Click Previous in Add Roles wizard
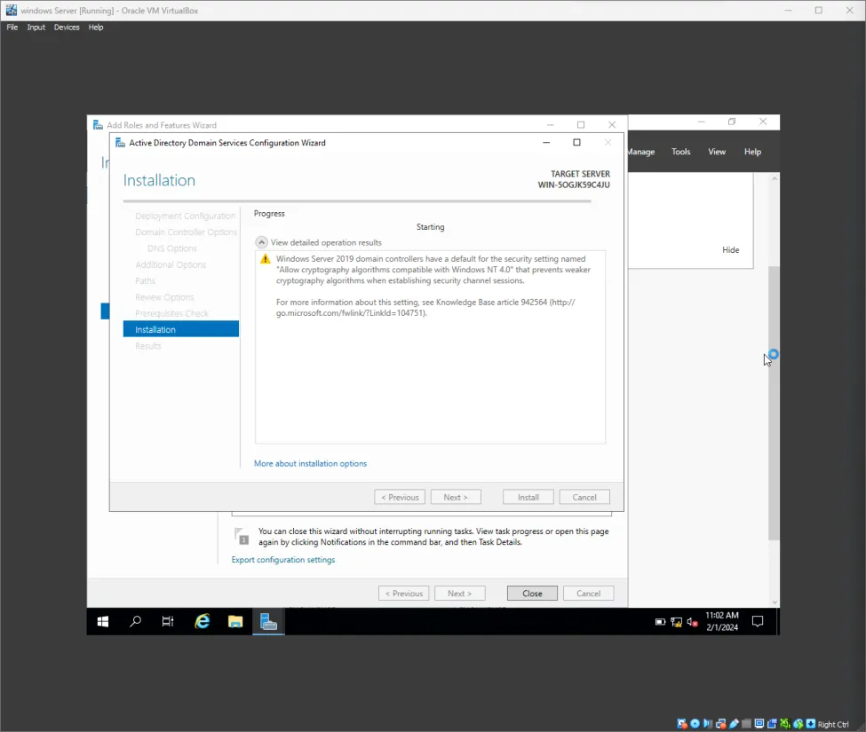 click(404, 594)
